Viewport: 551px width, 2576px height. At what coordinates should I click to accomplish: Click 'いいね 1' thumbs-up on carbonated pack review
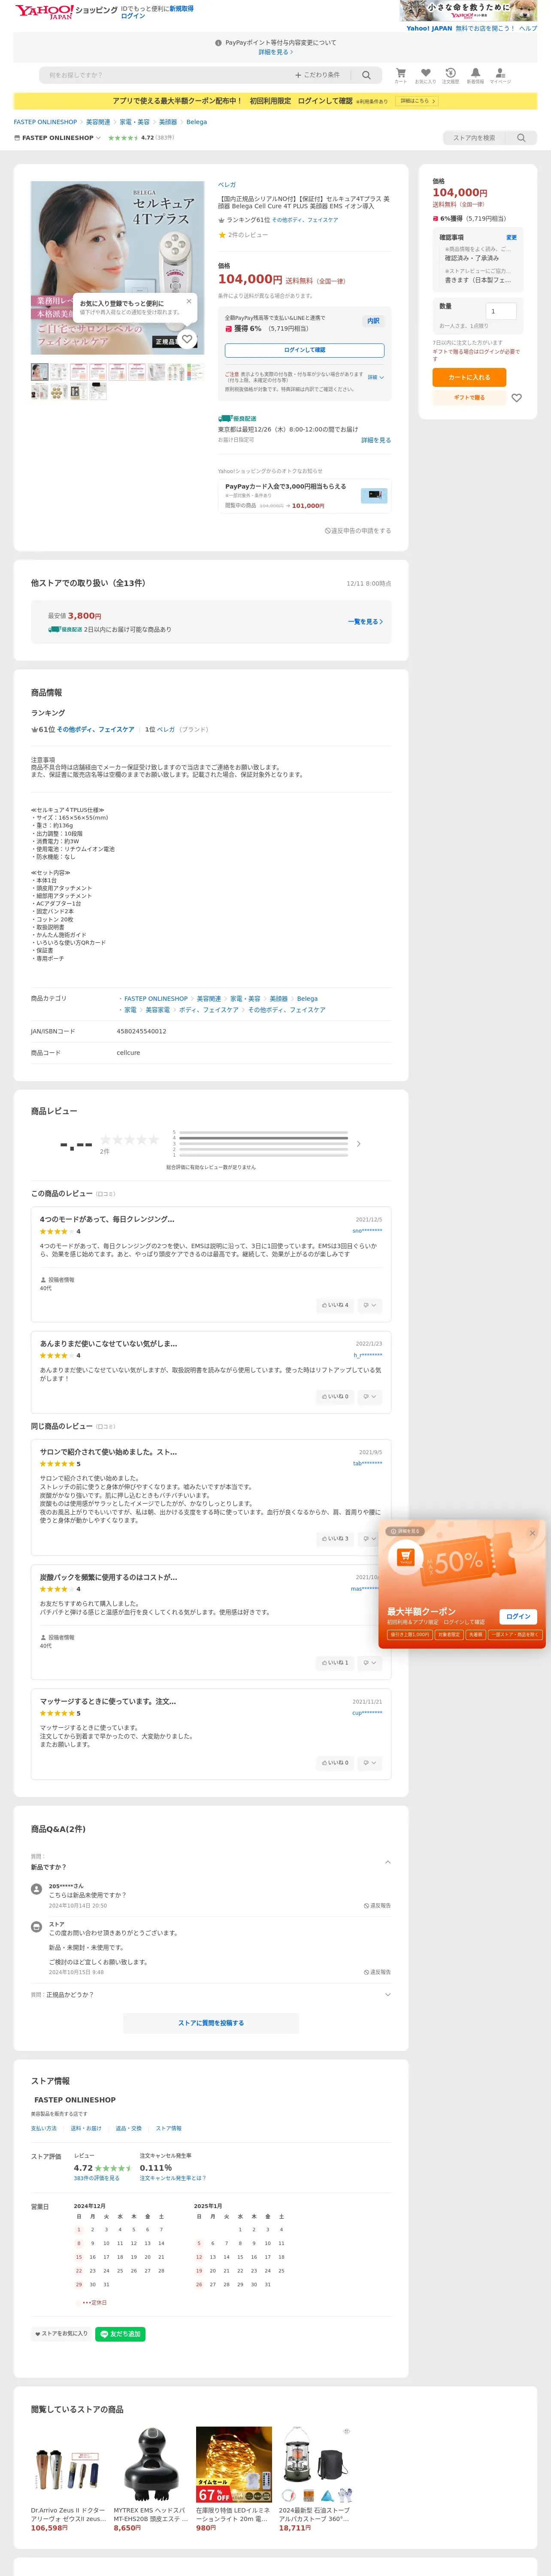pyautogui.click(x=335, y=1663)
